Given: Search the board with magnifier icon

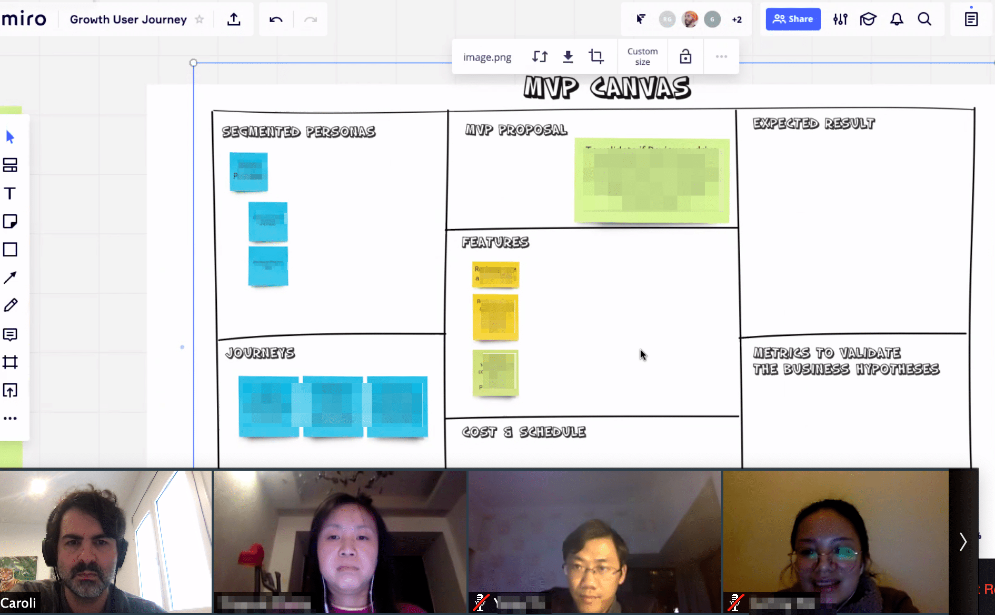Looking at the screenshot, I should click(x=924, y=19).
